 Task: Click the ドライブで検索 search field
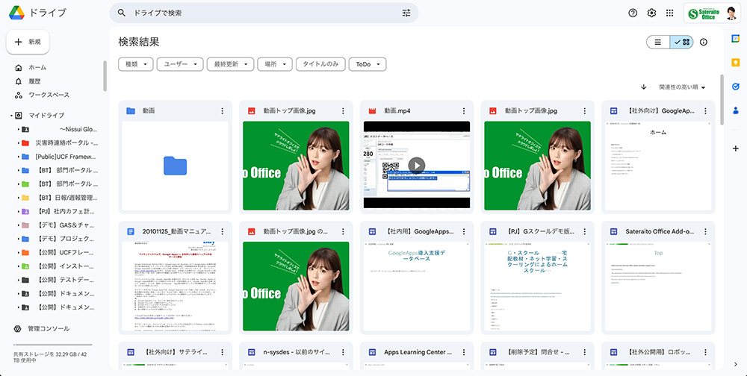[264, 13]
